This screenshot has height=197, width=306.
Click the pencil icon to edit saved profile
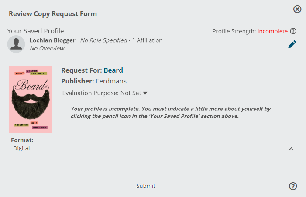292,44
